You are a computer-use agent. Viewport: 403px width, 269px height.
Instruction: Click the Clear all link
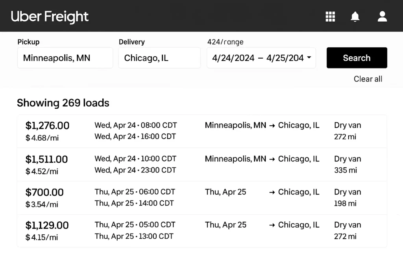[368, 79]
